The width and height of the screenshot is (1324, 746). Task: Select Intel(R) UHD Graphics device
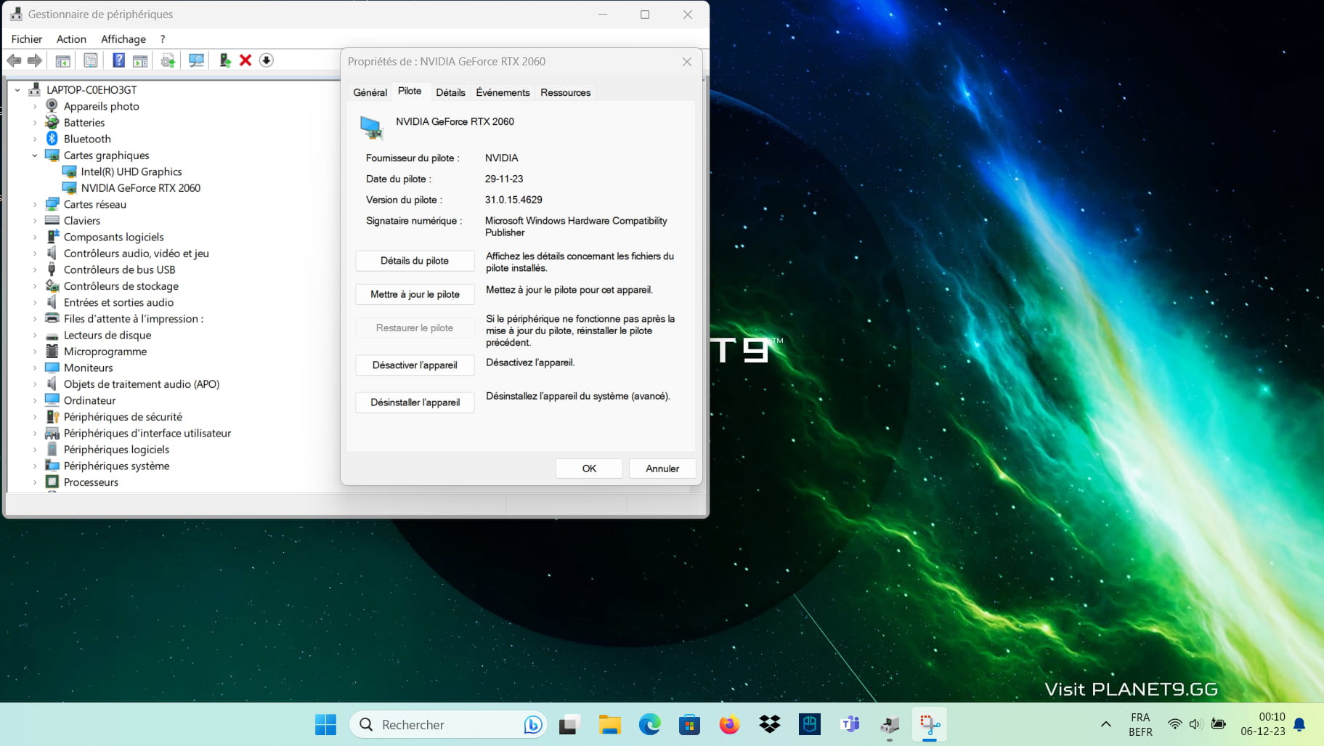pyautogui.click(x=131, y=171)
